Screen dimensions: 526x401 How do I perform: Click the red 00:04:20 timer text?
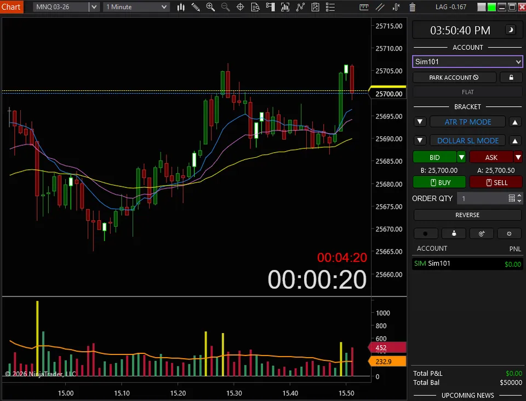click(342, 257)
